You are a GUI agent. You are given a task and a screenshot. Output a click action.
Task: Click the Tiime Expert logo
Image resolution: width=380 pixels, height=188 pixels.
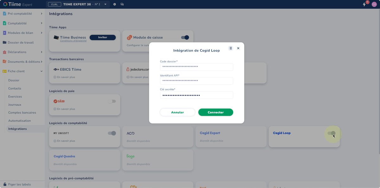(18, 4)
